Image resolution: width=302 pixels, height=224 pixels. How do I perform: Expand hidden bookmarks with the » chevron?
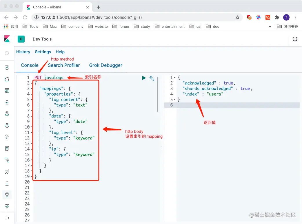(x=270, y=26)
